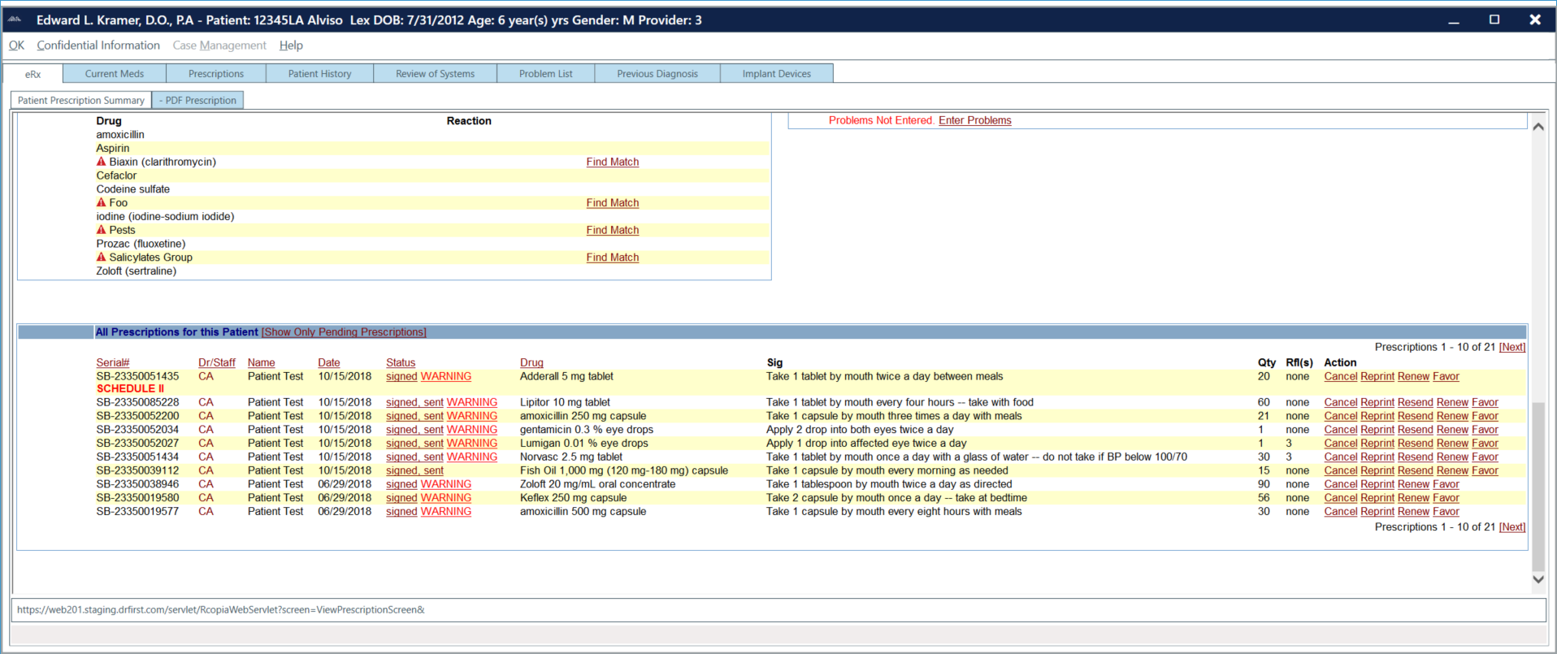Click the warning triangle icon beside Biaxin
Image resolution: width=1557 pixels, height=654 pixels.
pos(102,162)
